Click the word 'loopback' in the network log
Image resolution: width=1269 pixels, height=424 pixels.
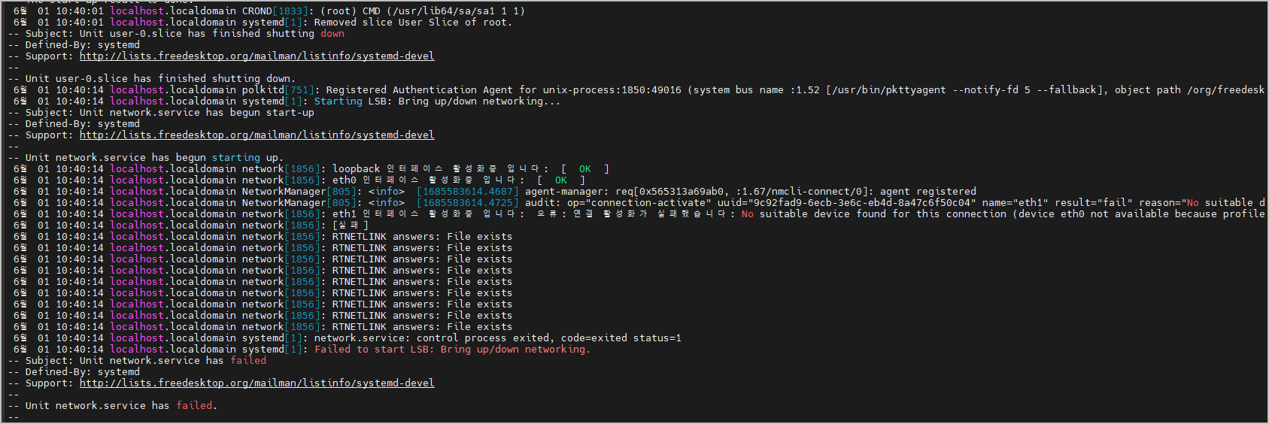(x=356, y=169)
